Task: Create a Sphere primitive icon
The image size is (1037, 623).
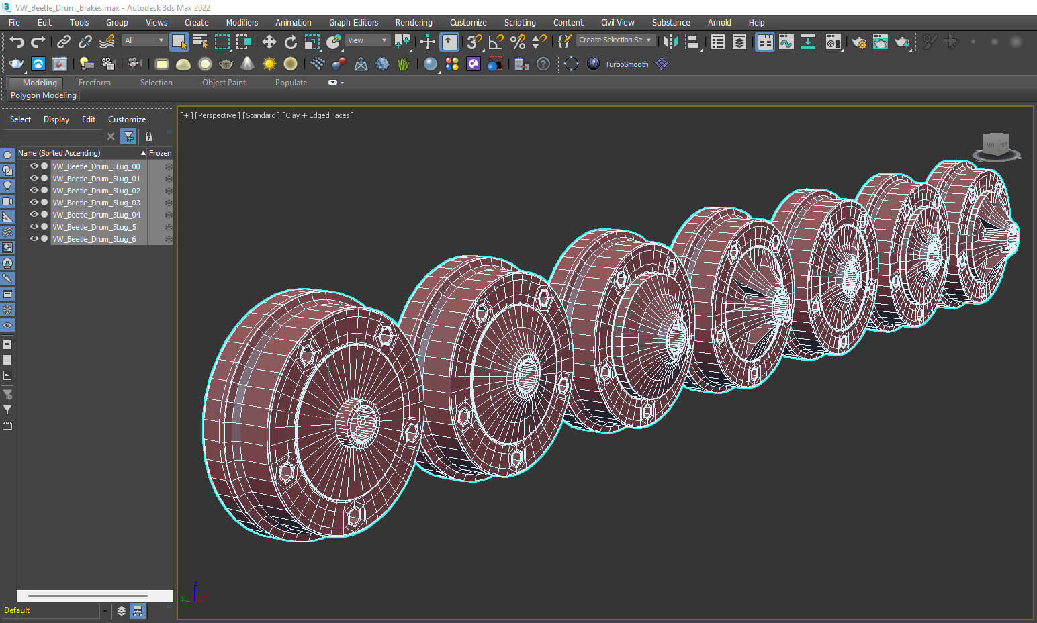Action: click(x=205, y=64)
